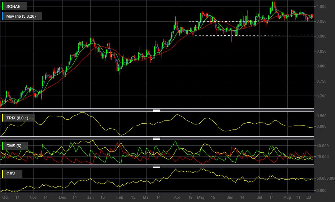335x202 pixels.
Task: Click the Jan label on time axis
Action: click(90, 197)
